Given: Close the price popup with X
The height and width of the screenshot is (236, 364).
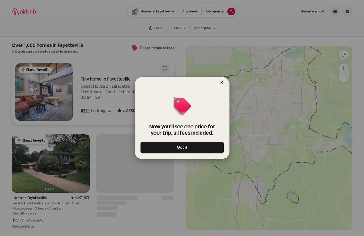Looking at the screenshot, I should pos(222,82).
